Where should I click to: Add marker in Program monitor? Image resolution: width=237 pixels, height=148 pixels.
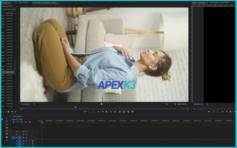[209, 112]
